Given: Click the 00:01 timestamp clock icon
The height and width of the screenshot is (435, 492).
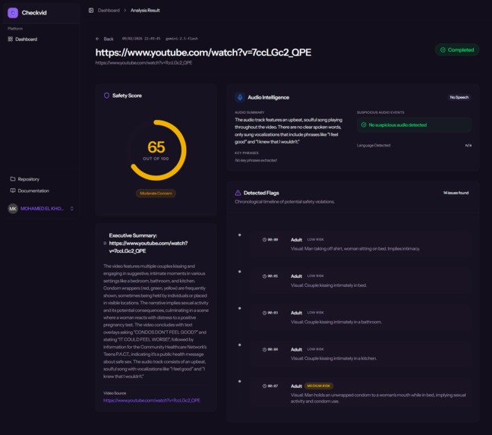Looking at the screenshot, I should 264,276.
